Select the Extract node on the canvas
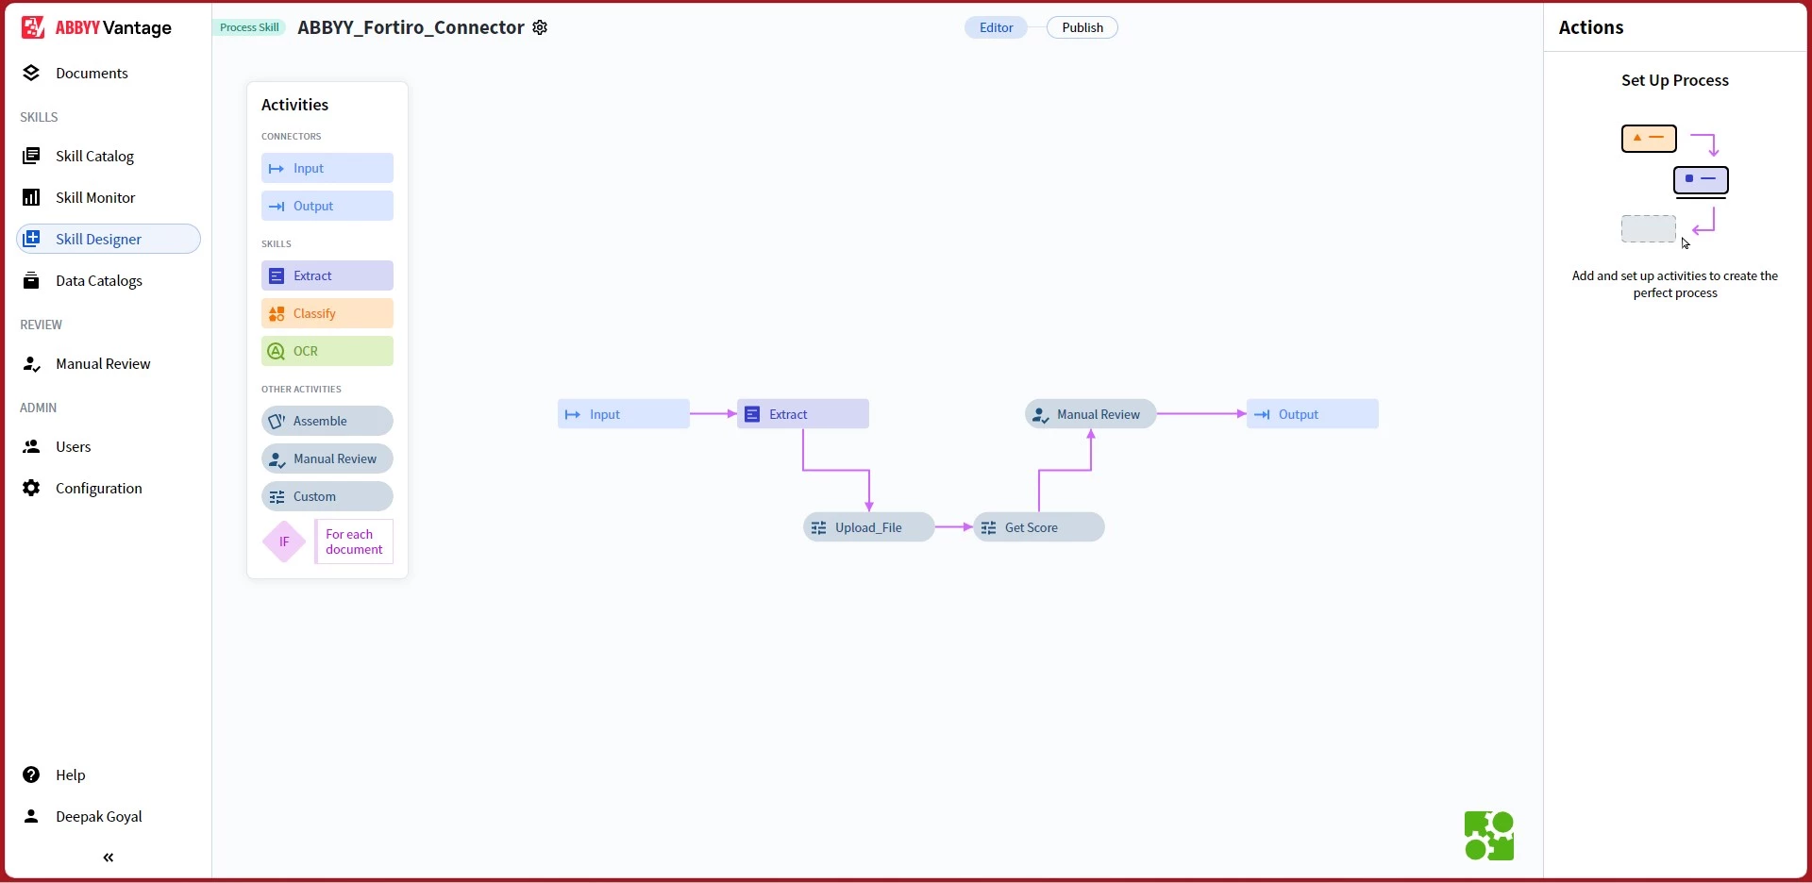The height and width of the screenshot is (883, 1812). point(803,415)
